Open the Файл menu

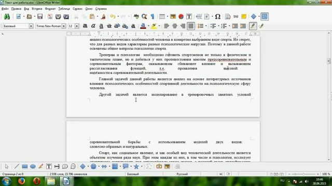(x=5, y=9)
